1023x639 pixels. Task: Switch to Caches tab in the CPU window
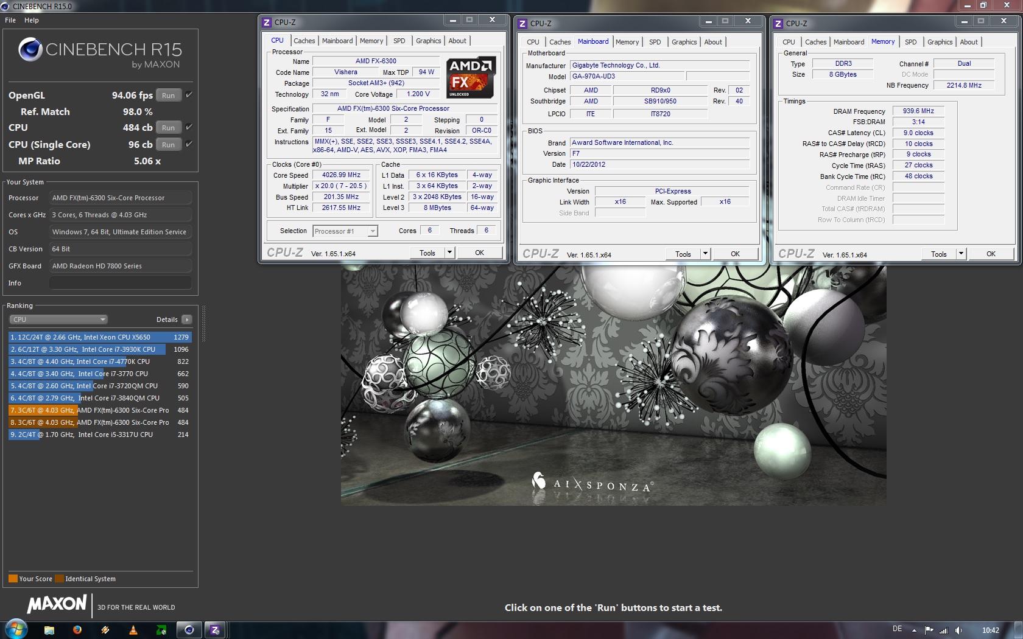pos(304,41)
